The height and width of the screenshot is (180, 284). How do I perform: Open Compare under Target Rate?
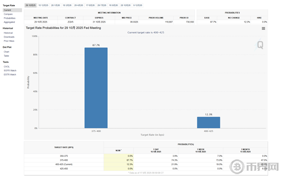coord(8,14)
